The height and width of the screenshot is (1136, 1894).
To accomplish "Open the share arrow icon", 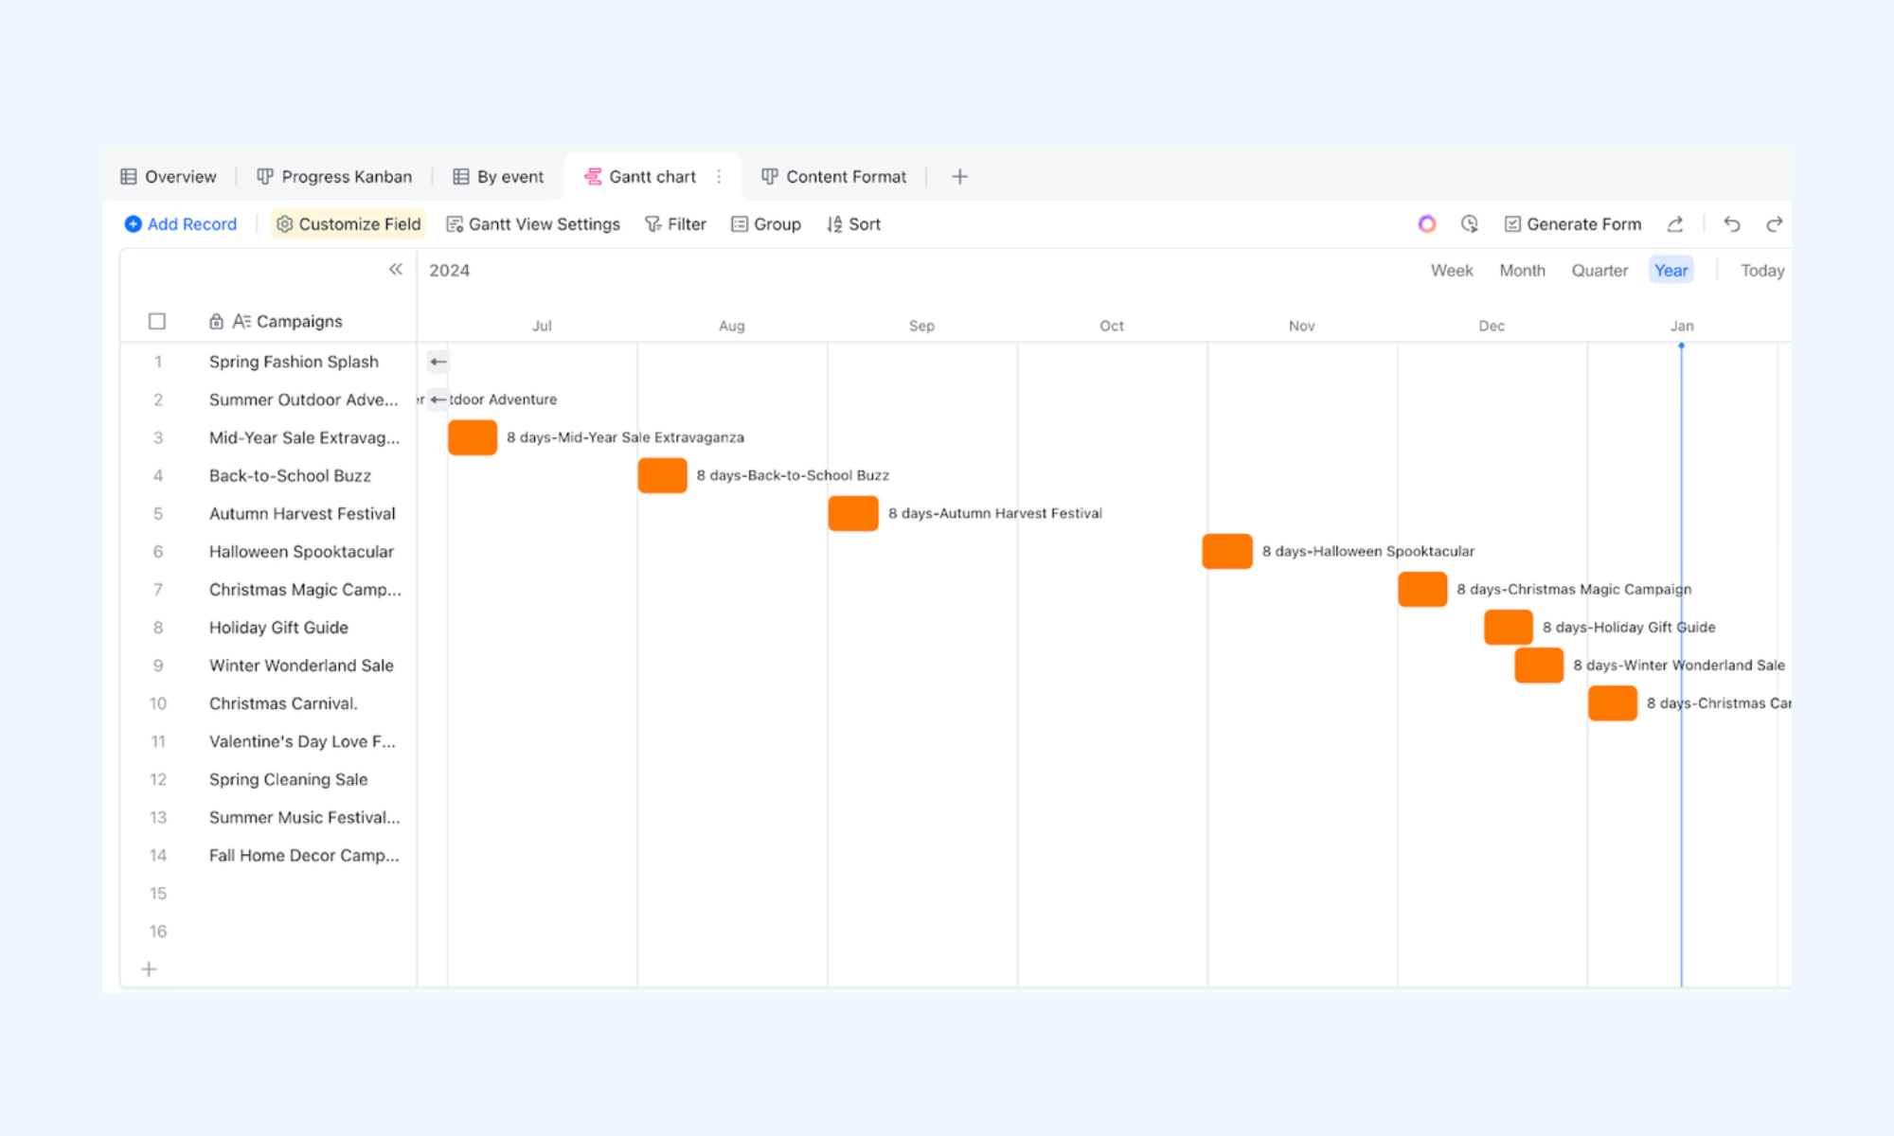I will [1675, 224].
